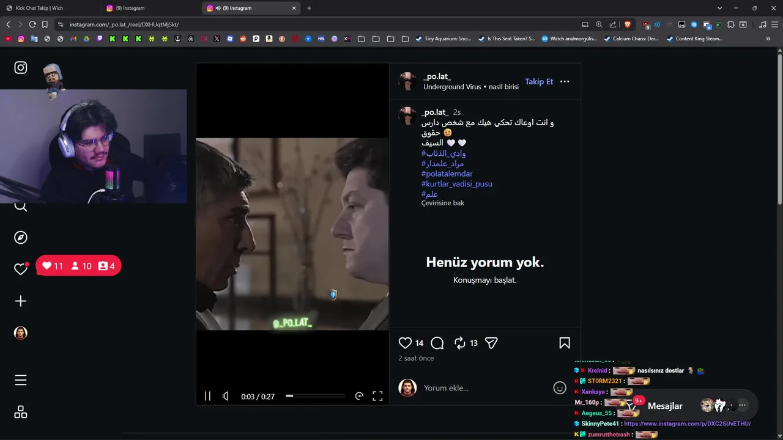
Task: Click the 11 likes notification badge
Action: (53, 266)
